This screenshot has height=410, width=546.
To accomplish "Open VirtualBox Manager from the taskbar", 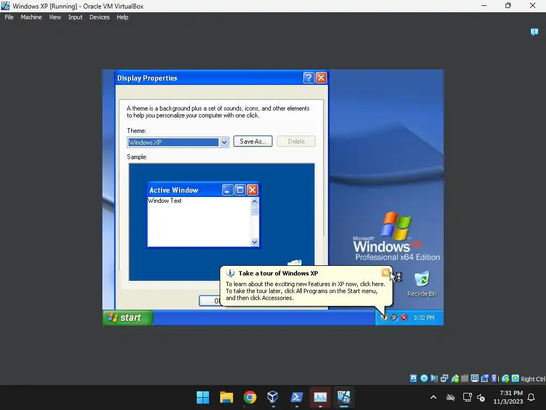I will (273, 397).
